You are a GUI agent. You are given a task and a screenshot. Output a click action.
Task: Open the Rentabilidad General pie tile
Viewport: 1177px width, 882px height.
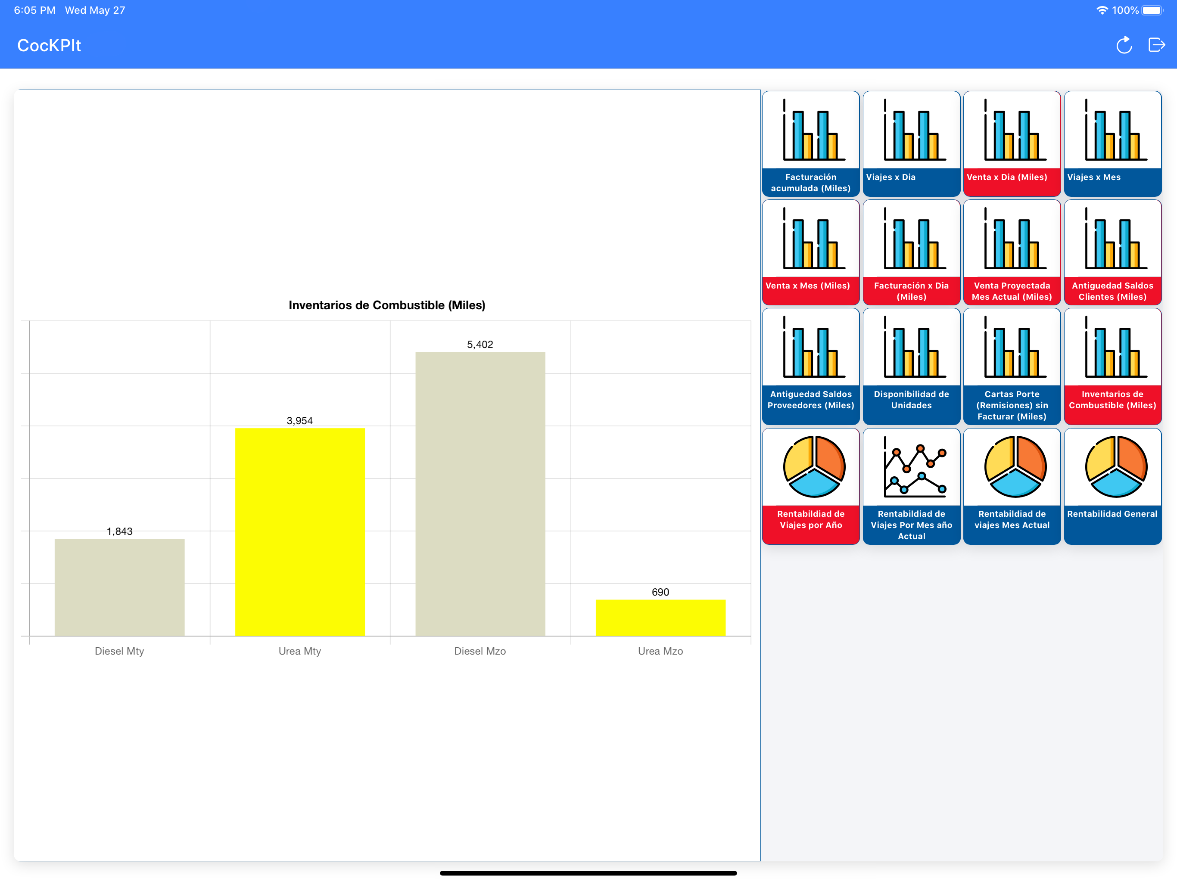[x=1112, y=486]
